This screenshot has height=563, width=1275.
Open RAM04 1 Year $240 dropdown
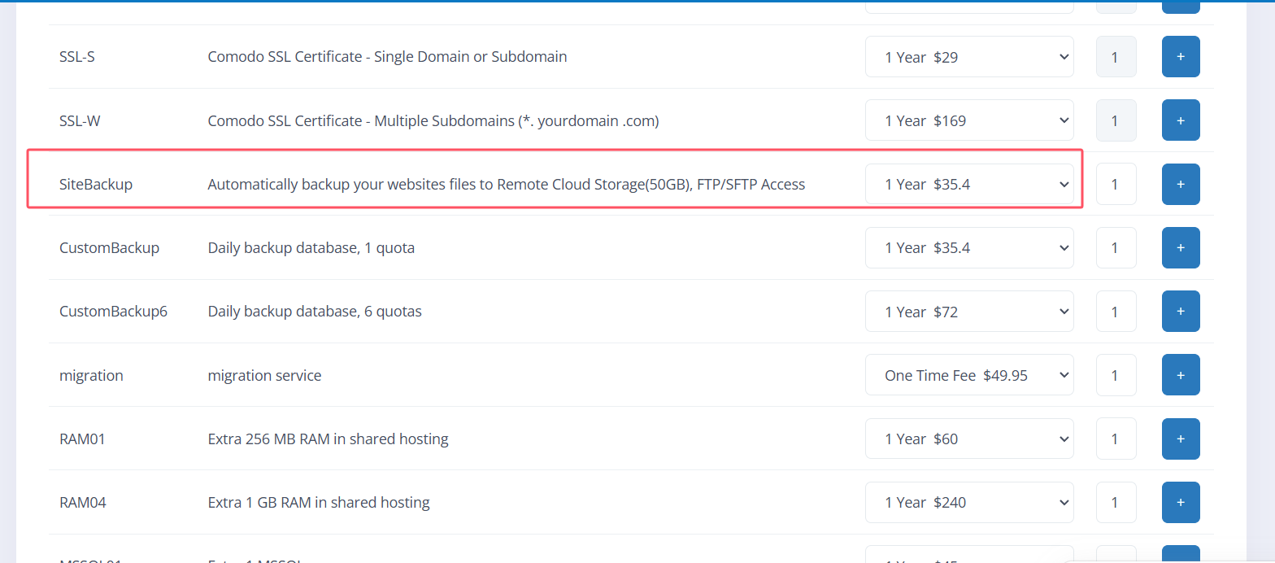coord(968,502)
